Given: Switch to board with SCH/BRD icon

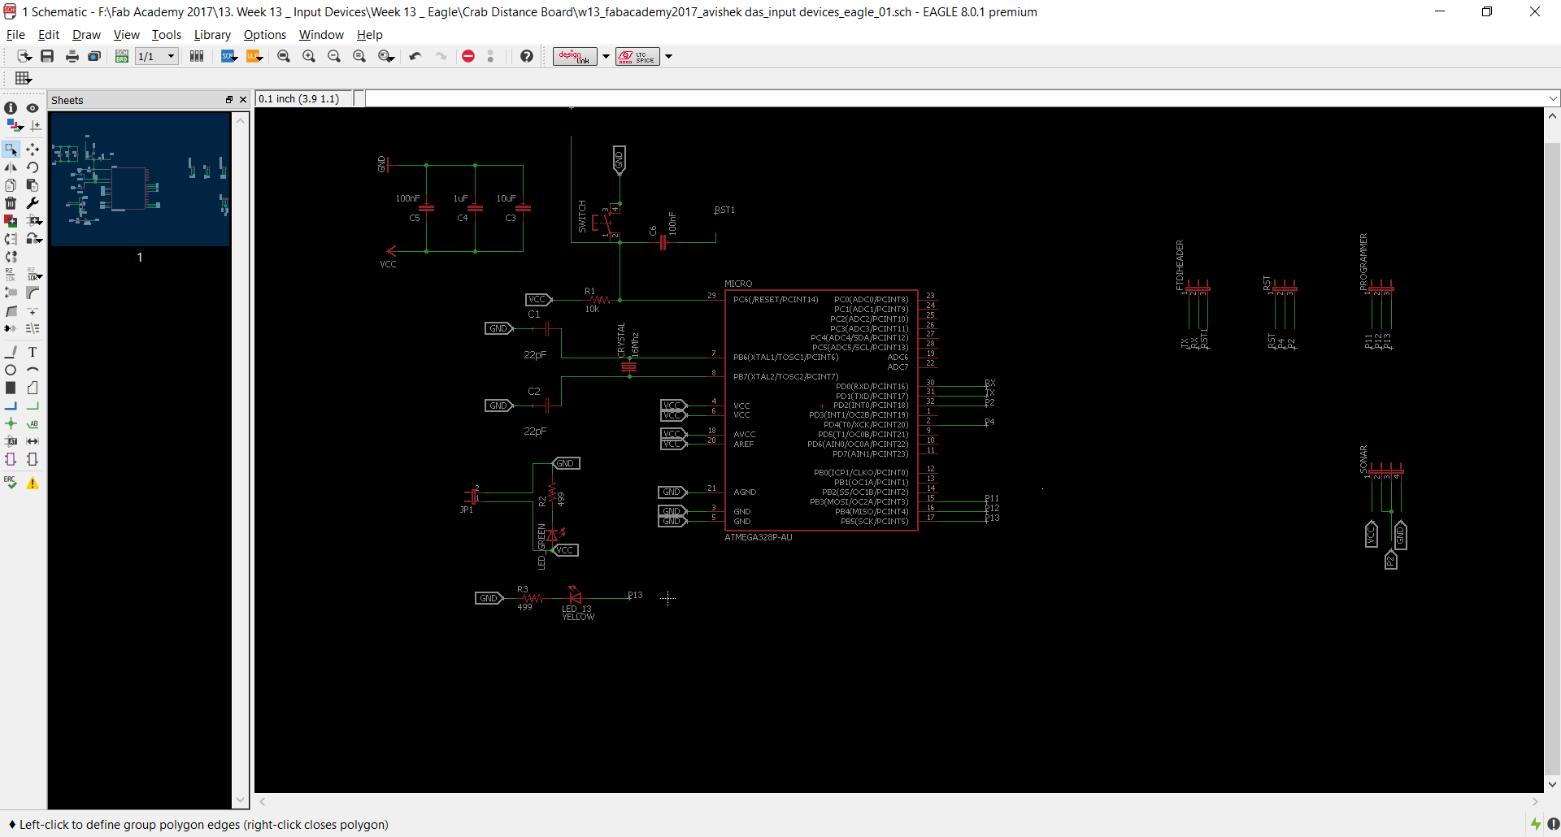Looking at the screenshot, I should (121, 56).
